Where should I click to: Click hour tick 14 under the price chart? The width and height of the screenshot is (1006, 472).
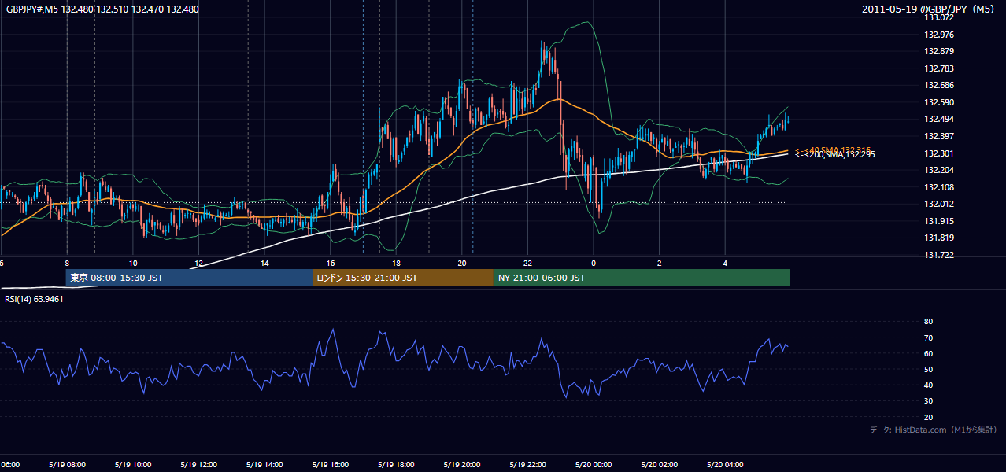pos(265,264)
